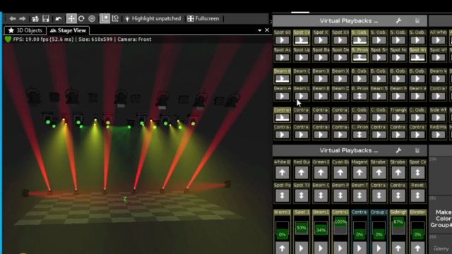Flash the Green B bump button
This screenshot has width=452, height=254.
click(321, 172)
